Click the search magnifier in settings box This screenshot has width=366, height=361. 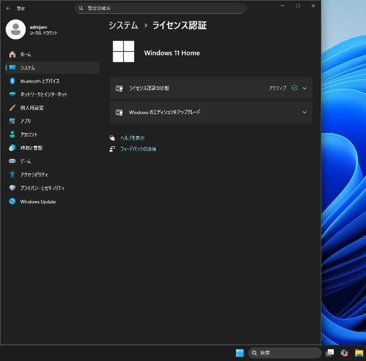coord(81,8)
